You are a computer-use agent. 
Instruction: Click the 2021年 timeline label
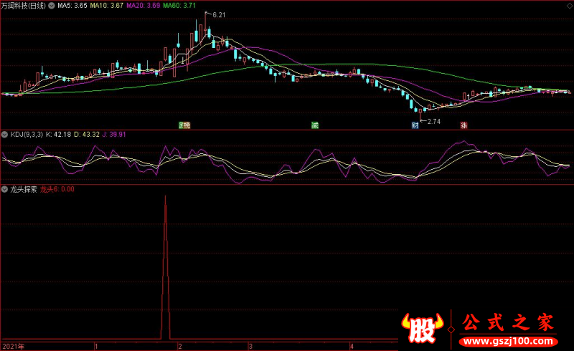(13, 346)
